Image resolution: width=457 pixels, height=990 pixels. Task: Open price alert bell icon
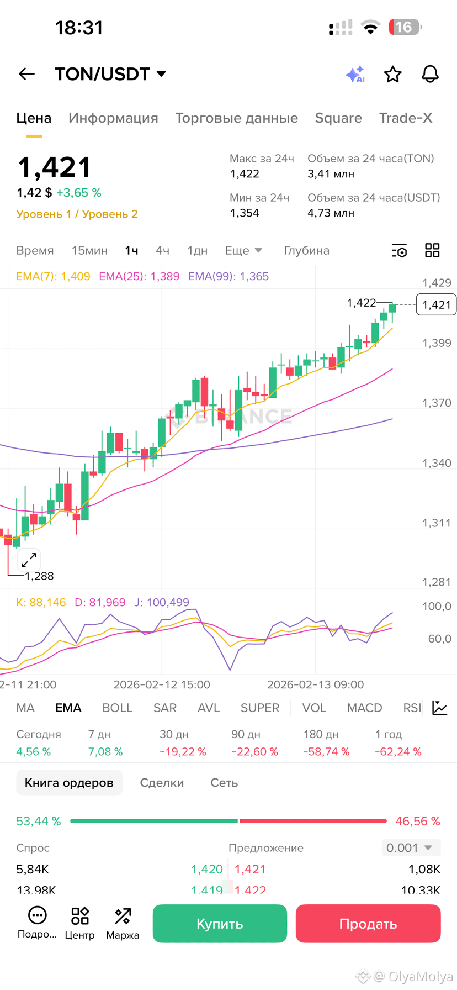(x=431, y=74)
